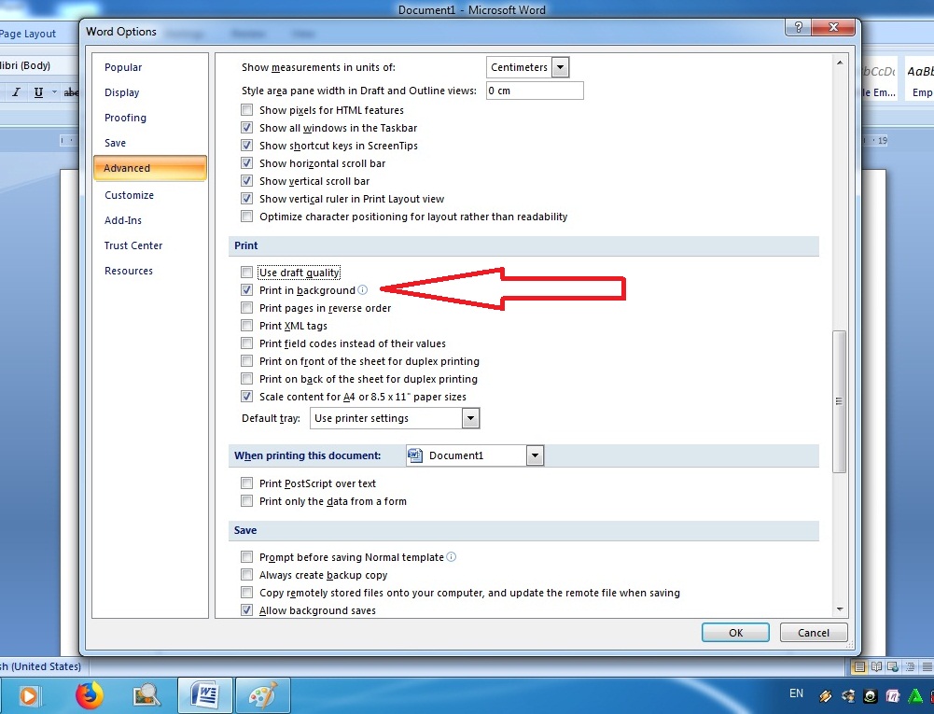Enable Print field codes instead of values
The image size is (934, 714).
click(x=246, y=343)
